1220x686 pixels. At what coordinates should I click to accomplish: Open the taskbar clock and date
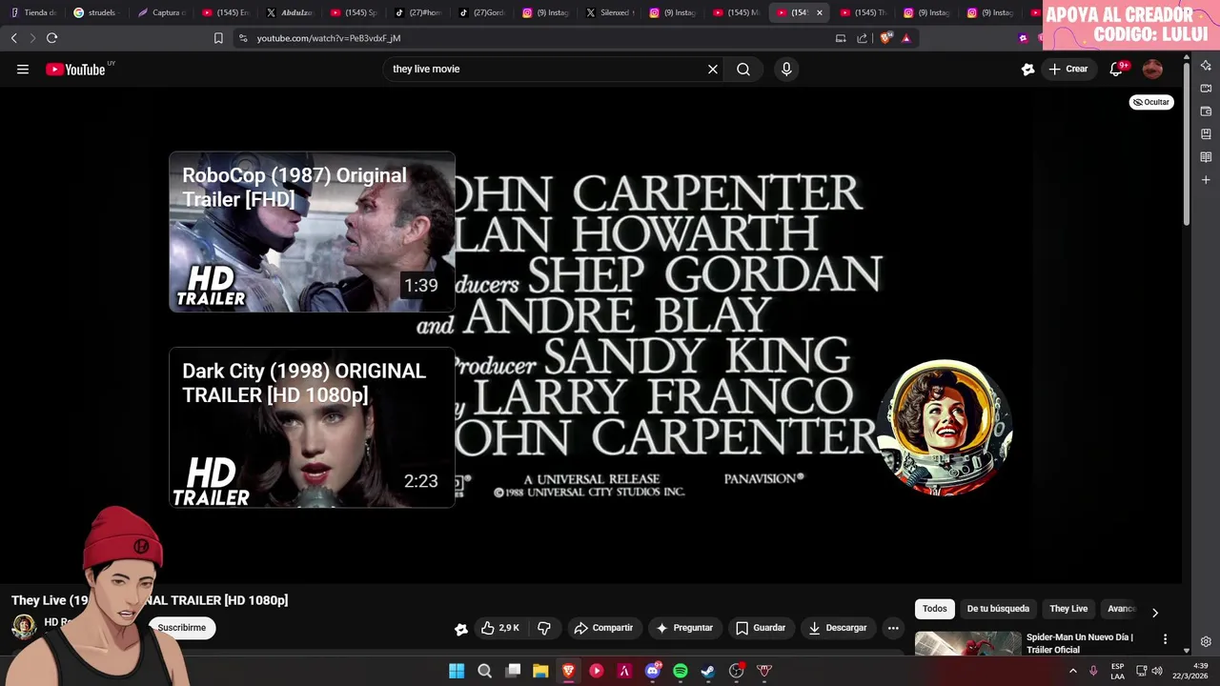1191,671
